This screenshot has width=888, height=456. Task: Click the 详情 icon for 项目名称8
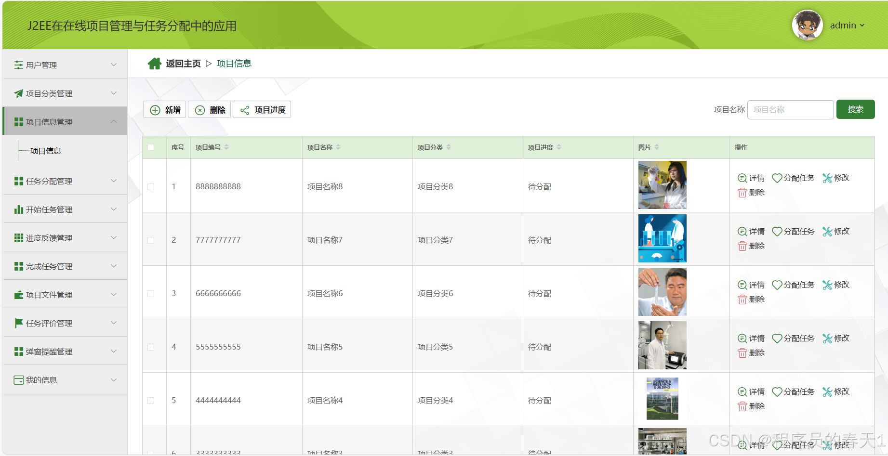(x=742, y=178)
